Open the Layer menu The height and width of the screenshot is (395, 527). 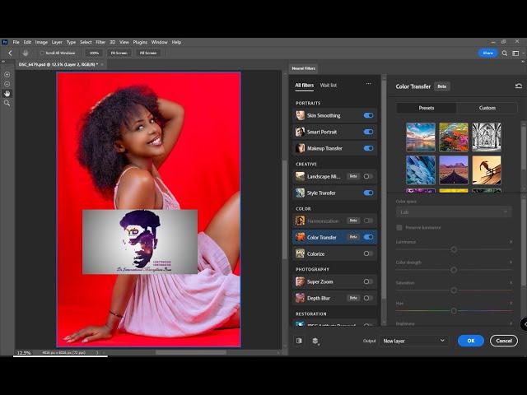click(x=57, y=42)
